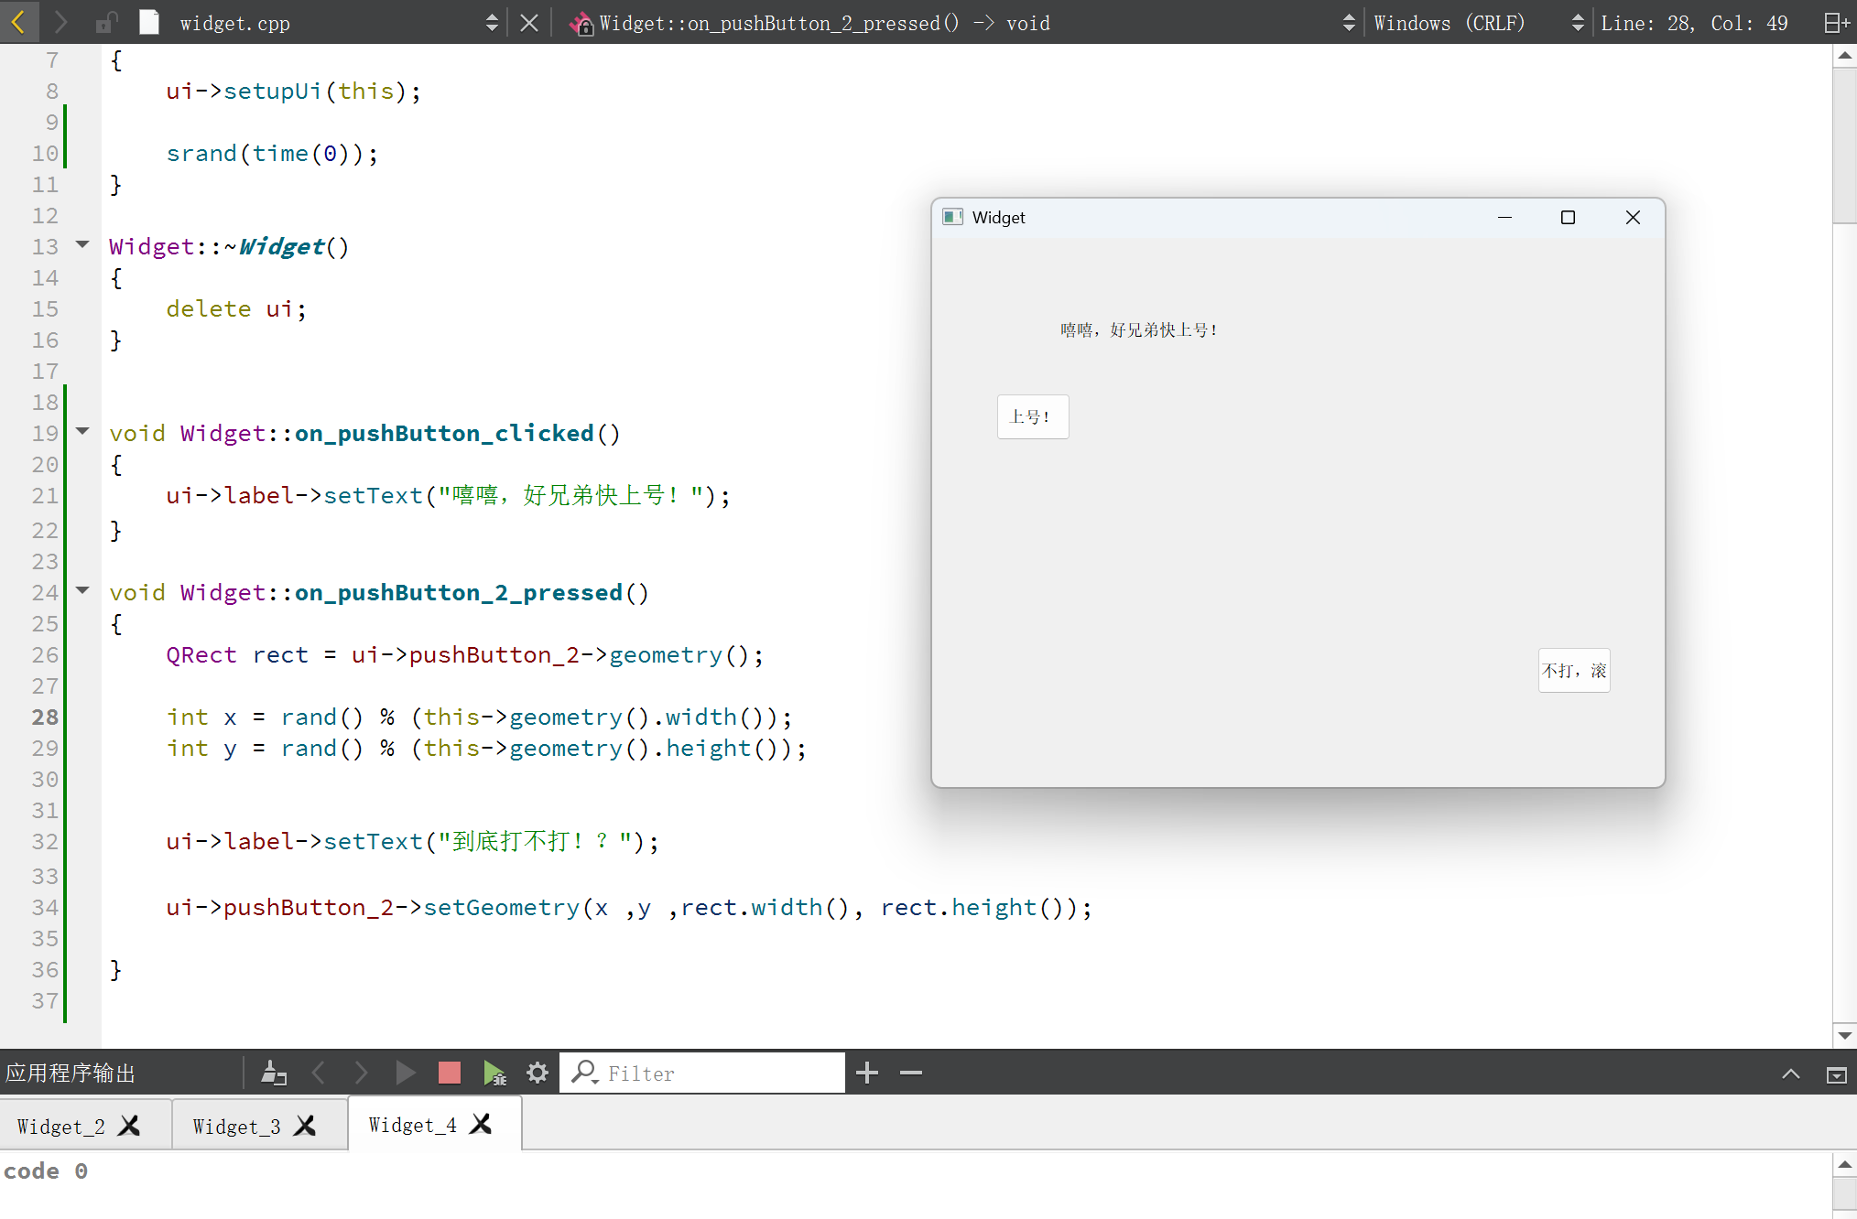Click the re-run application play icon

click(405, 1073)
